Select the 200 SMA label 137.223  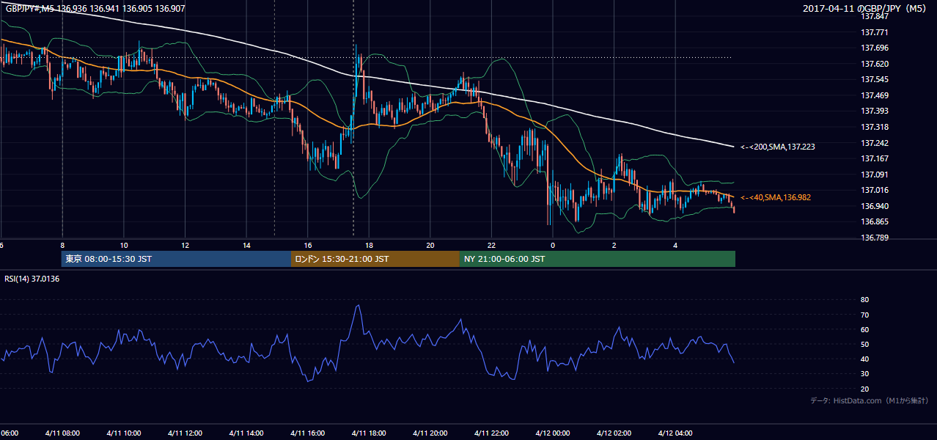click(777, 147)
